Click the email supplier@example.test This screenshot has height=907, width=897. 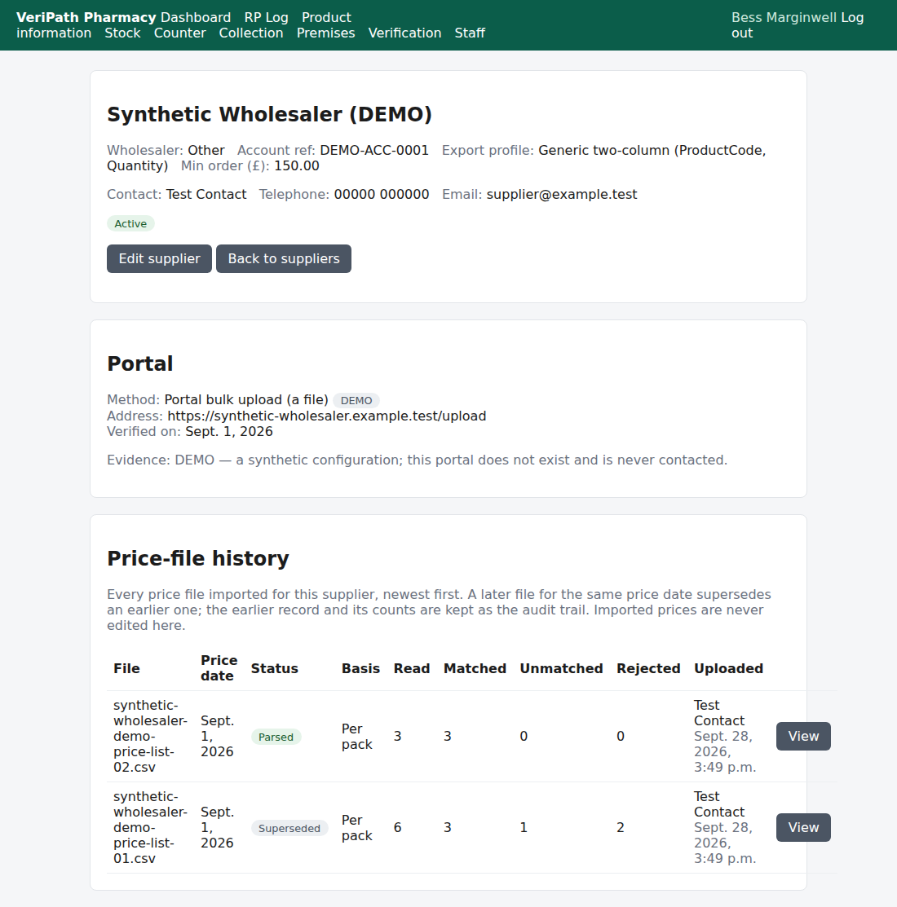[562, 194]
